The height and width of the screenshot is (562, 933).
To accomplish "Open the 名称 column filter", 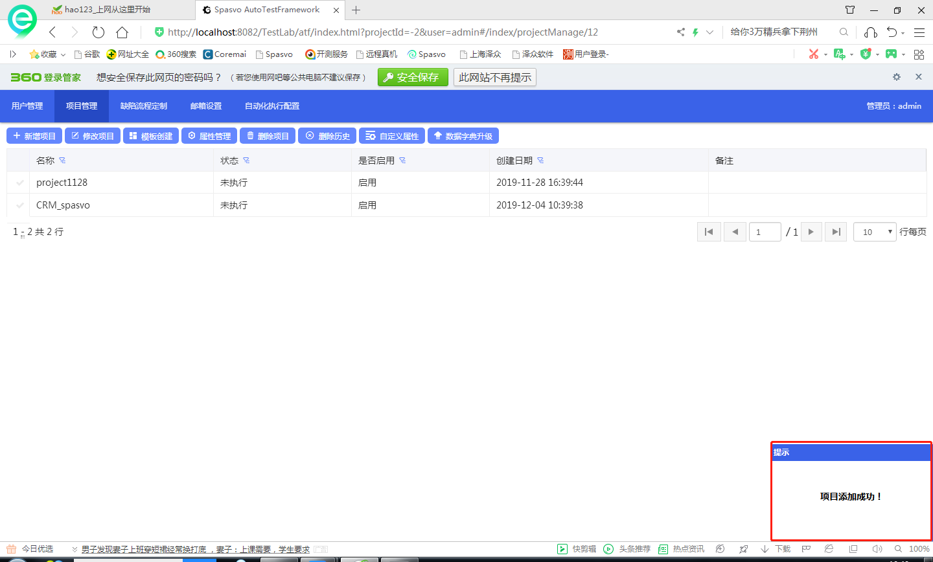I will [x=62, y=161].
